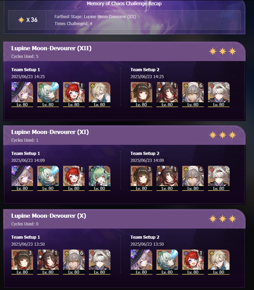The height and width of the screenshot is (290, 254).
Task: Select the witch-hat character in stage XII Team 1
Action: click(22, 95)
